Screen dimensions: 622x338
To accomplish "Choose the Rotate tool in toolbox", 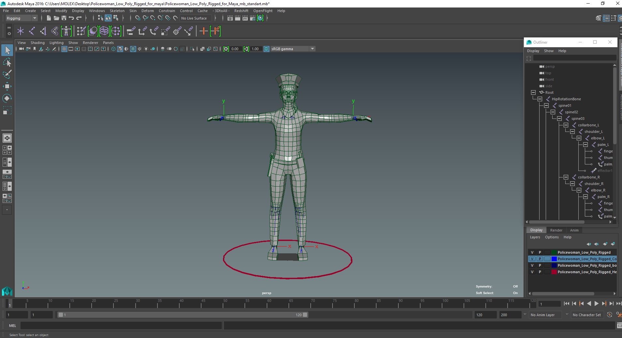I will [7, 98].
